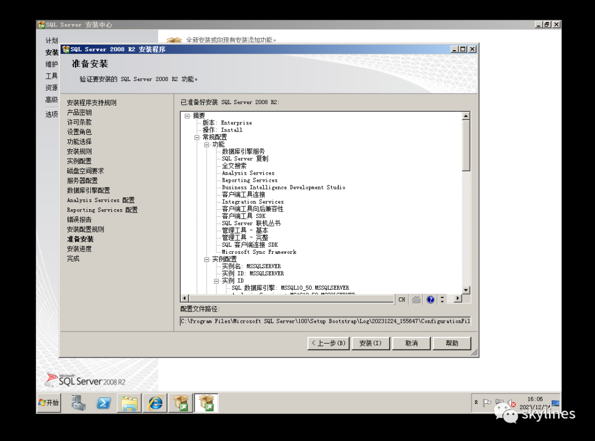Select 管理工具 - 完整 tree row

pos(245,238)
